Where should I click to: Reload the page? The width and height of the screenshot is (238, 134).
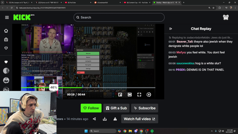point(12,8)
